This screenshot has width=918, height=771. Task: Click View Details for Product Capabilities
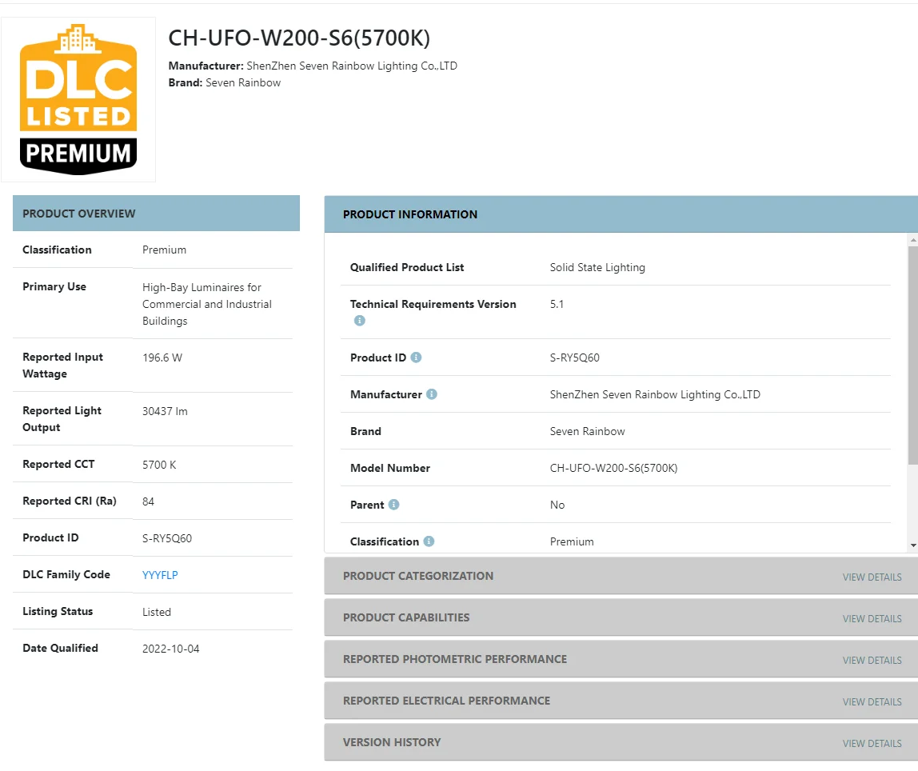pos(872,618)
